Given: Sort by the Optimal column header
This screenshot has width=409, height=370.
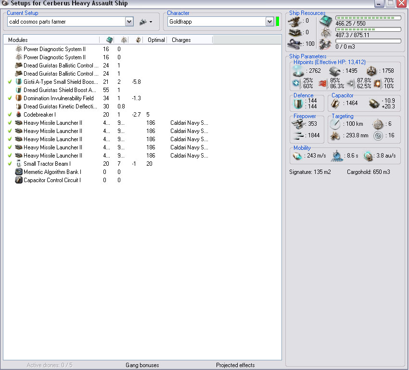Looking at the screenshot, I should [x=156, y=40].
